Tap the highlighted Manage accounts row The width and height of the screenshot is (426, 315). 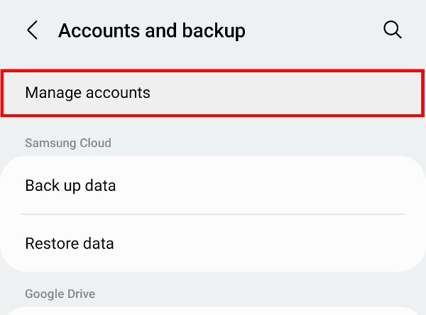(213, 92)
